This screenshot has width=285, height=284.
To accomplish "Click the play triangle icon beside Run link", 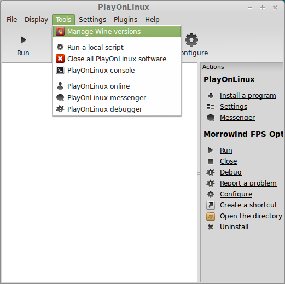I will tap(211, 150).
